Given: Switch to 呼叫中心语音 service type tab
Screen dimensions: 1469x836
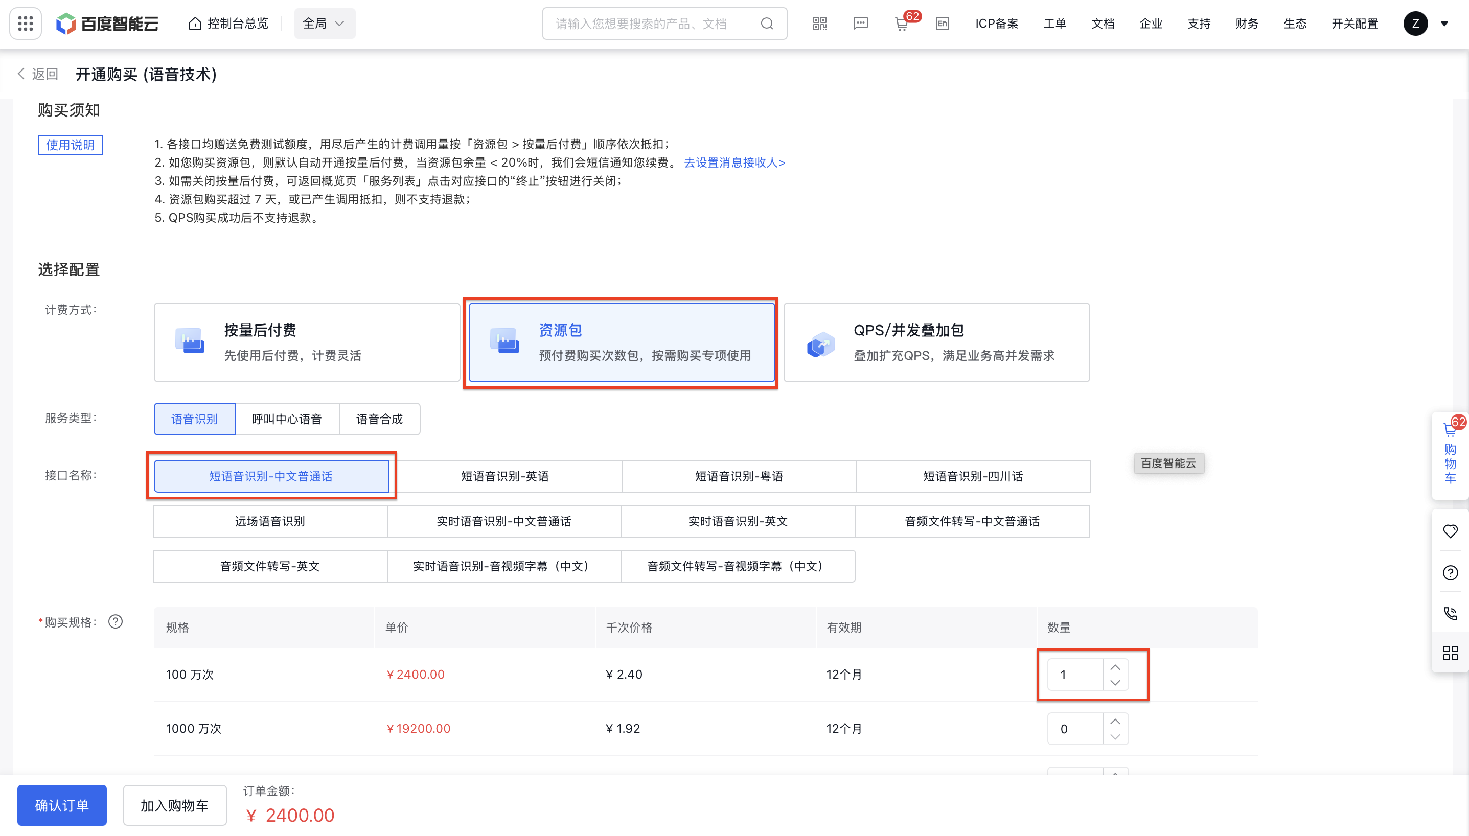Looking at the screenshot, I should coord(287,419).
